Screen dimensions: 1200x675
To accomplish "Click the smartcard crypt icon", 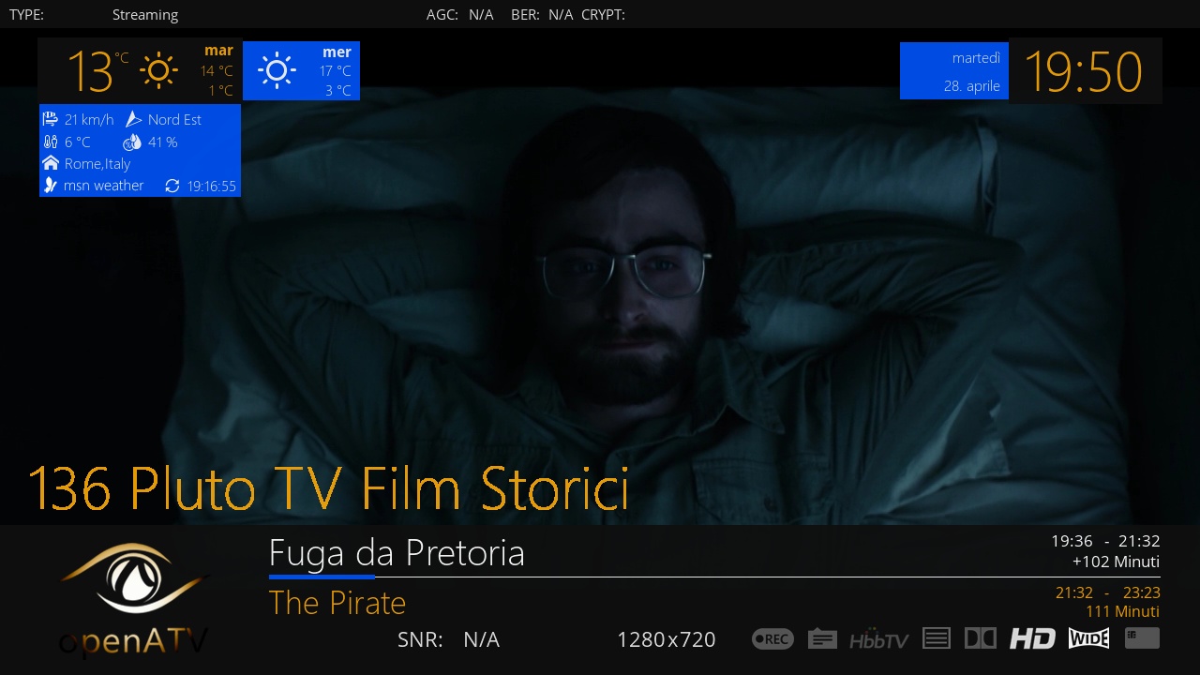I will 1142,638.
